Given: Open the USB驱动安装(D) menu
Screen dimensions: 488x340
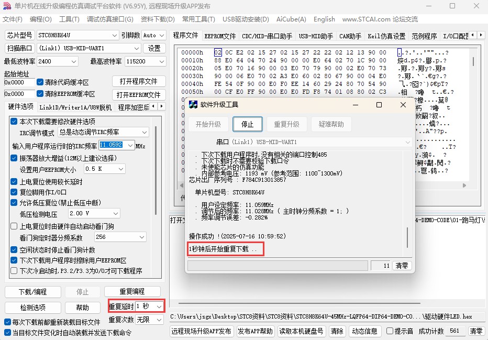Looking at the screenshot, I should pyautogui.click(x=246, y=19).
